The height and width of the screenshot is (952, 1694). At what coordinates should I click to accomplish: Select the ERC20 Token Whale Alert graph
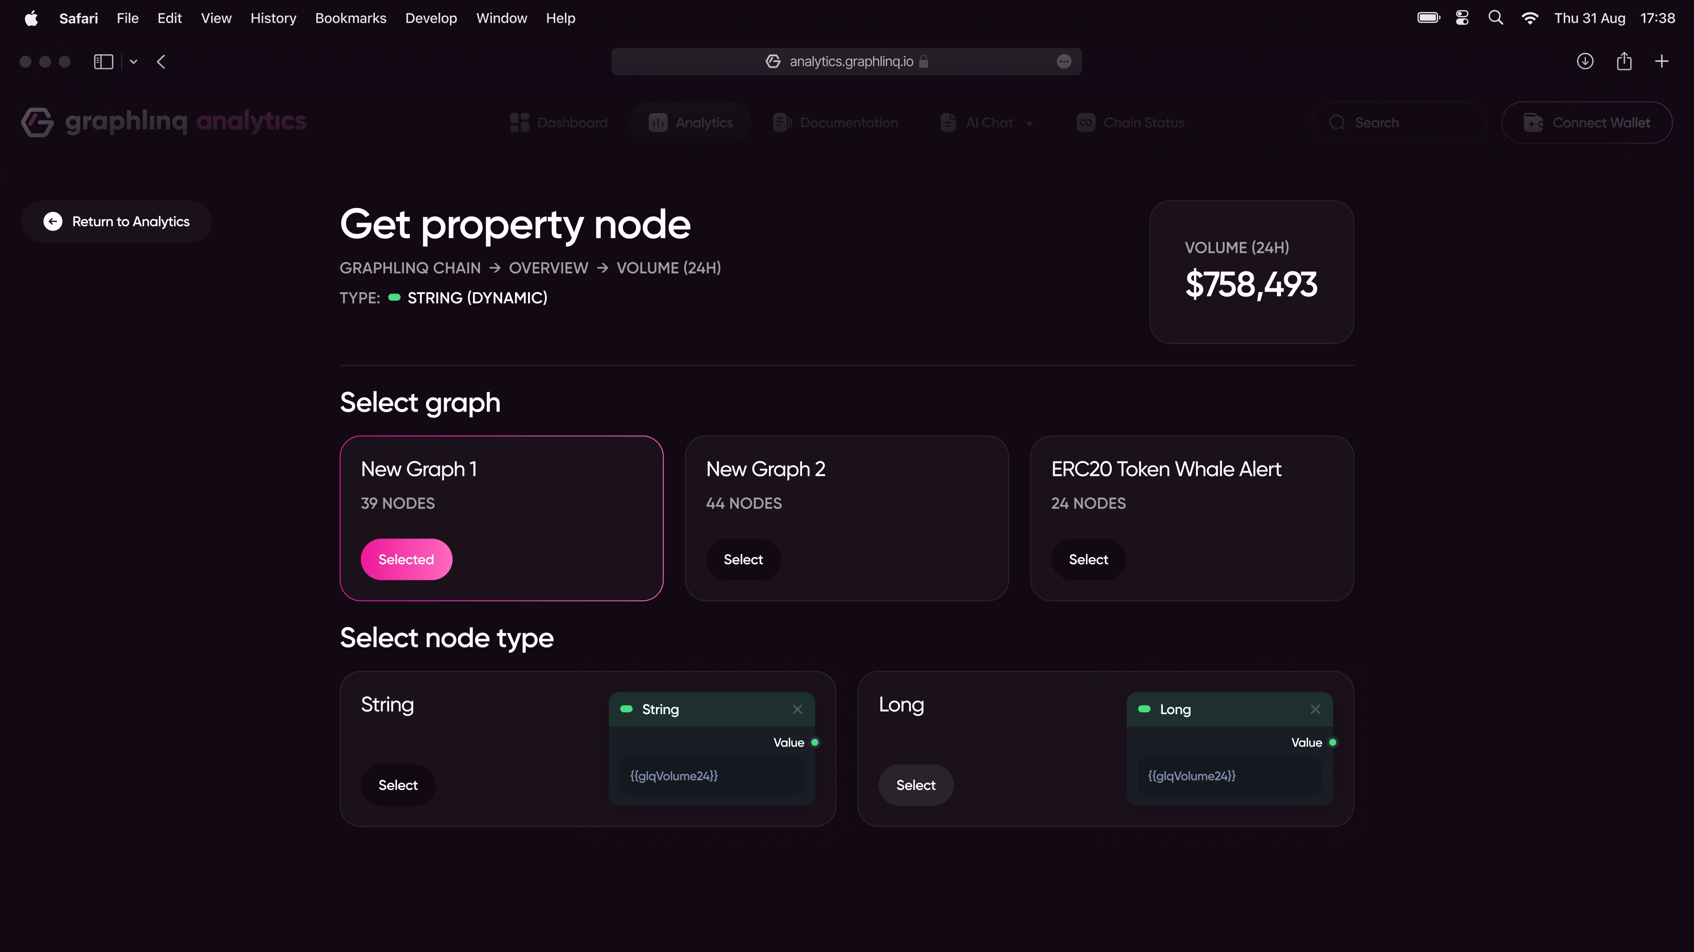[1088, 559]
